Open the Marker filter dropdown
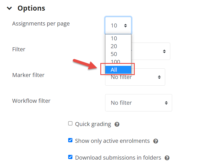 (x=135, y=77)
